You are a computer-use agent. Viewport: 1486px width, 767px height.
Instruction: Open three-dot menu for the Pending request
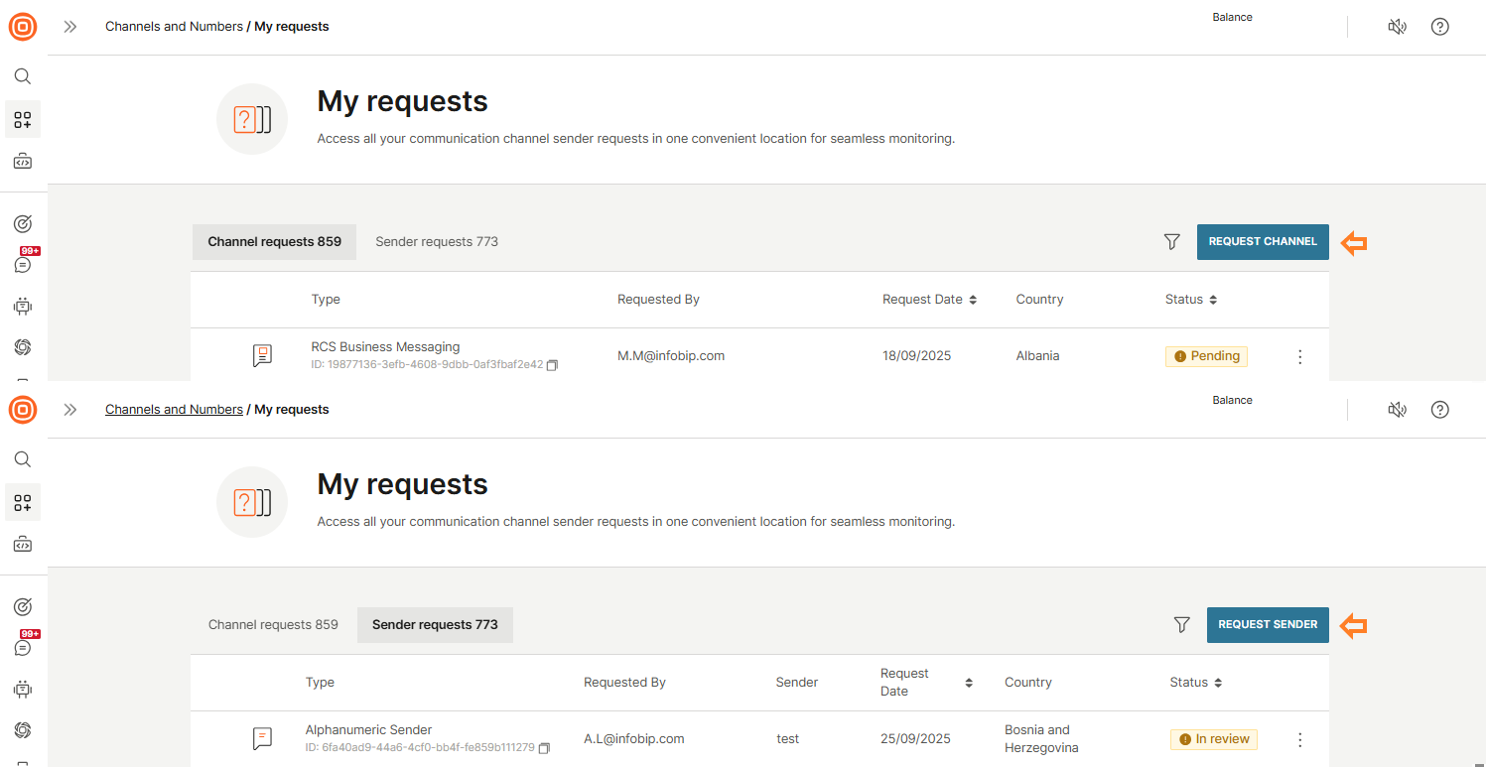pos(1300,357)
